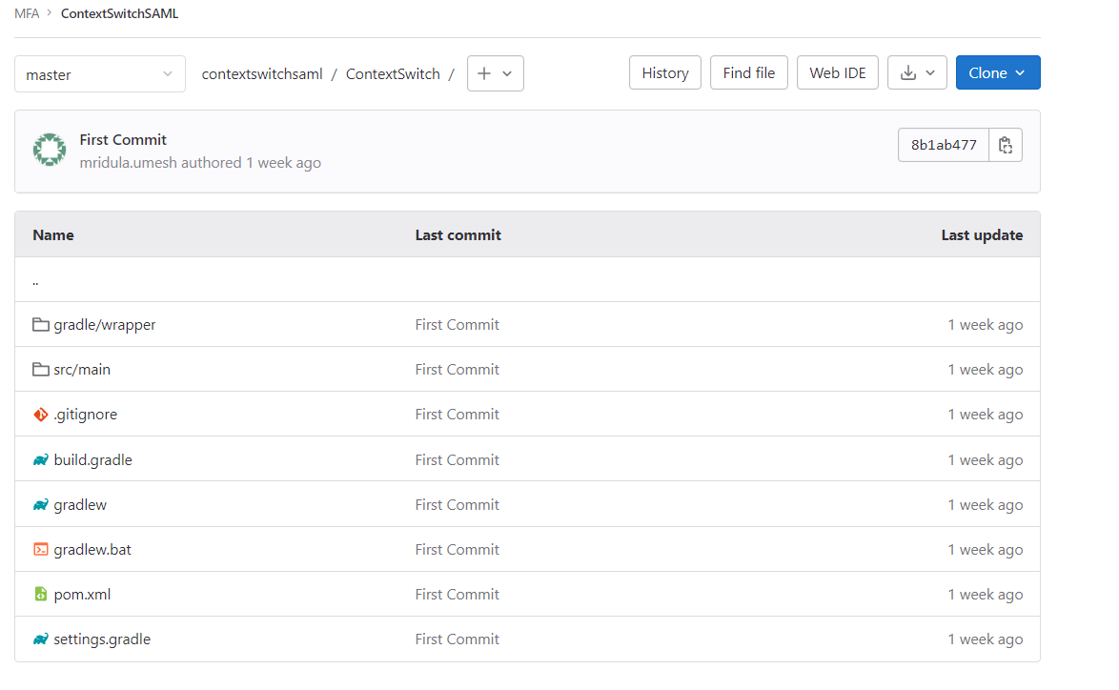The height and width of the screenshot is (690, 1119).
Task: Click the src/main folder icon
Action: 40,369
